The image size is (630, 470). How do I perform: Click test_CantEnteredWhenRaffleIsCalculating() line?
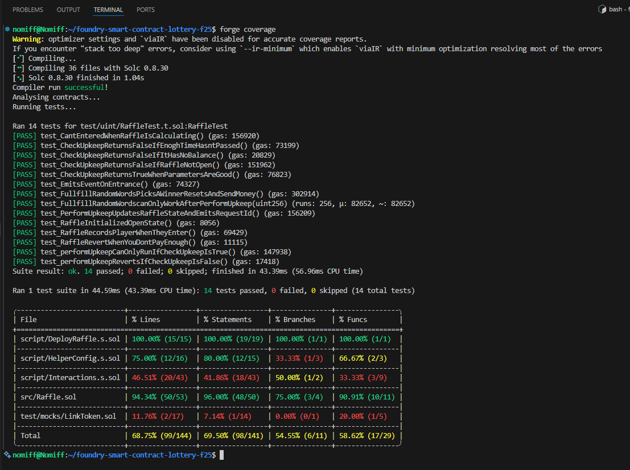(136, 136)
